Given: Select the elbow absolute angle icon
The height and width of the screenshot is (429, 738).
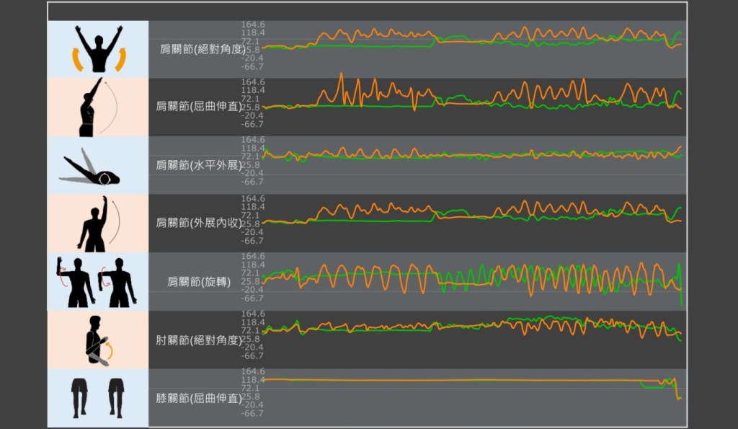Looking at the screenshot, I should coord(98,340).
